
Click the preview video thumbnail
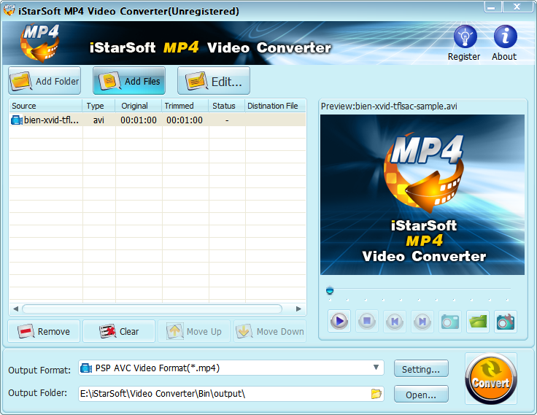pos(422,195)
